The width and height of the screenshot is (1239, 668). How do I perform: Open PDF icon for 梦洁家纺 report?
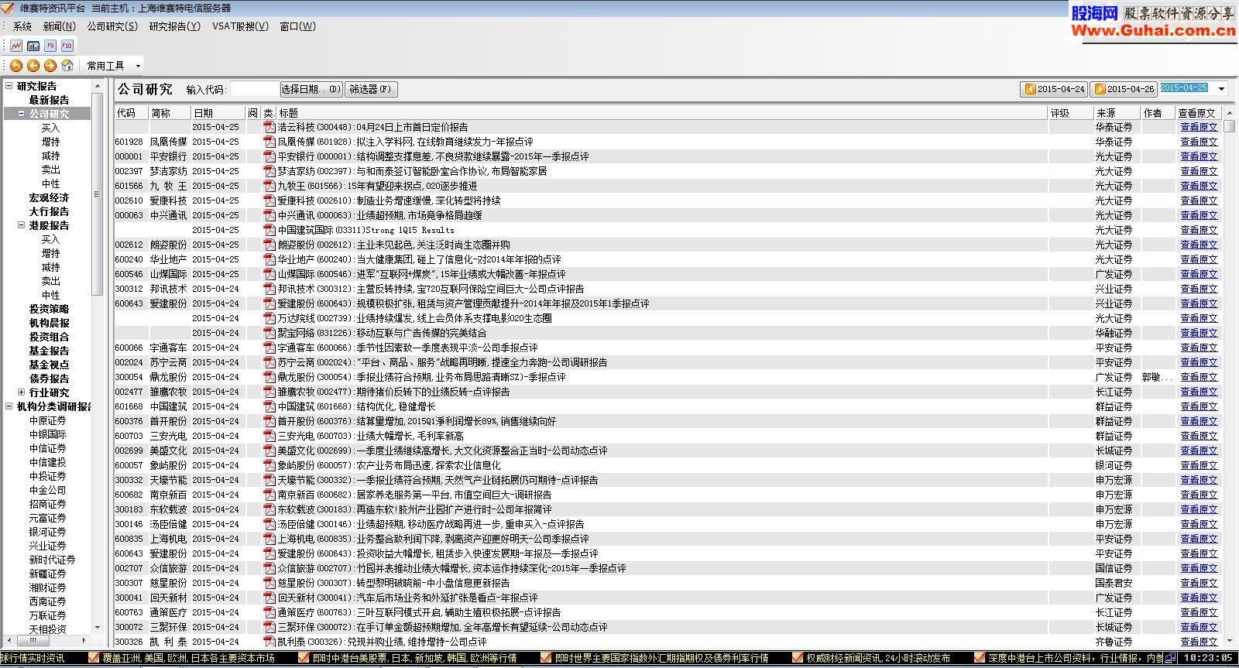(x=269, y=171)
